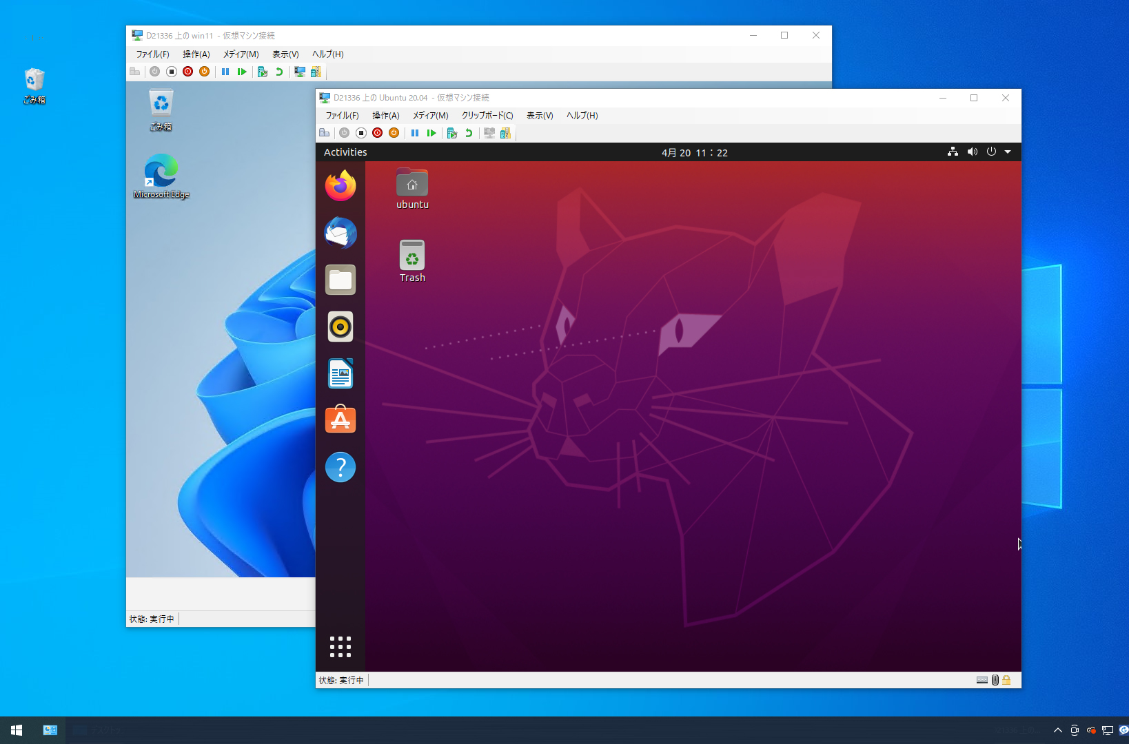Click 状態: 実行中 in win11 VM status bar
Viewport: 1129px width, 744px height.
152,619
